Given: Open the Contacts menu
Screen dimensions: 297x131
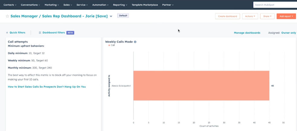Looking at the screenshot, I should point(10,5).
